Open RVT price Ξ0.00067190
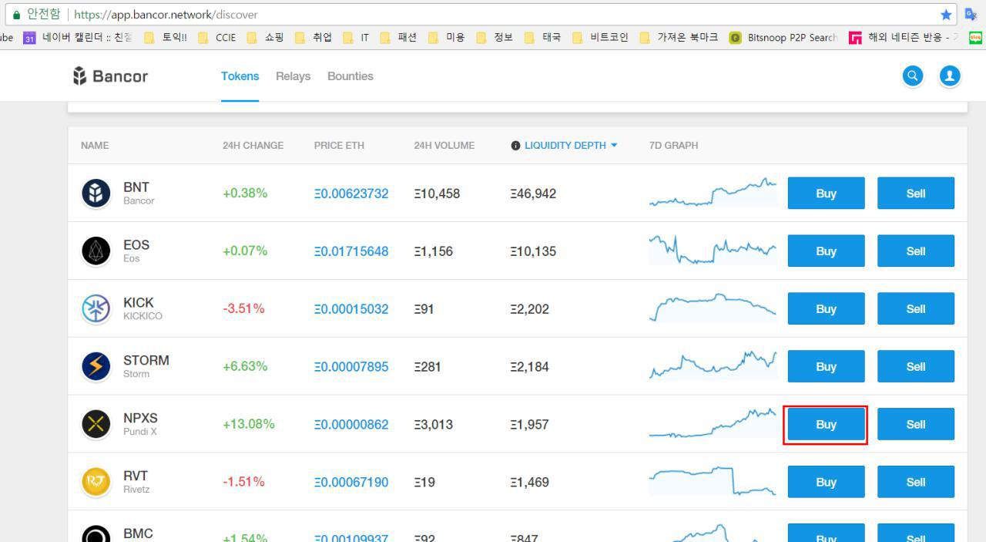986x542 pixels. (x=351, y=483)
